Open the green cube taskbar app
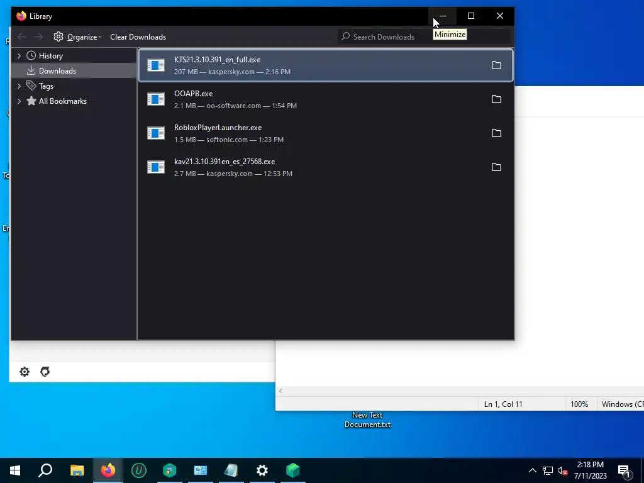Image resolution: width=644 pixels, height=483 pixels. point(293,470)
